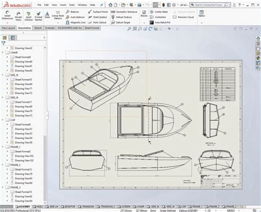
Task: Select Drawing View102 under FRAME_1
Action: pos(22,156)
